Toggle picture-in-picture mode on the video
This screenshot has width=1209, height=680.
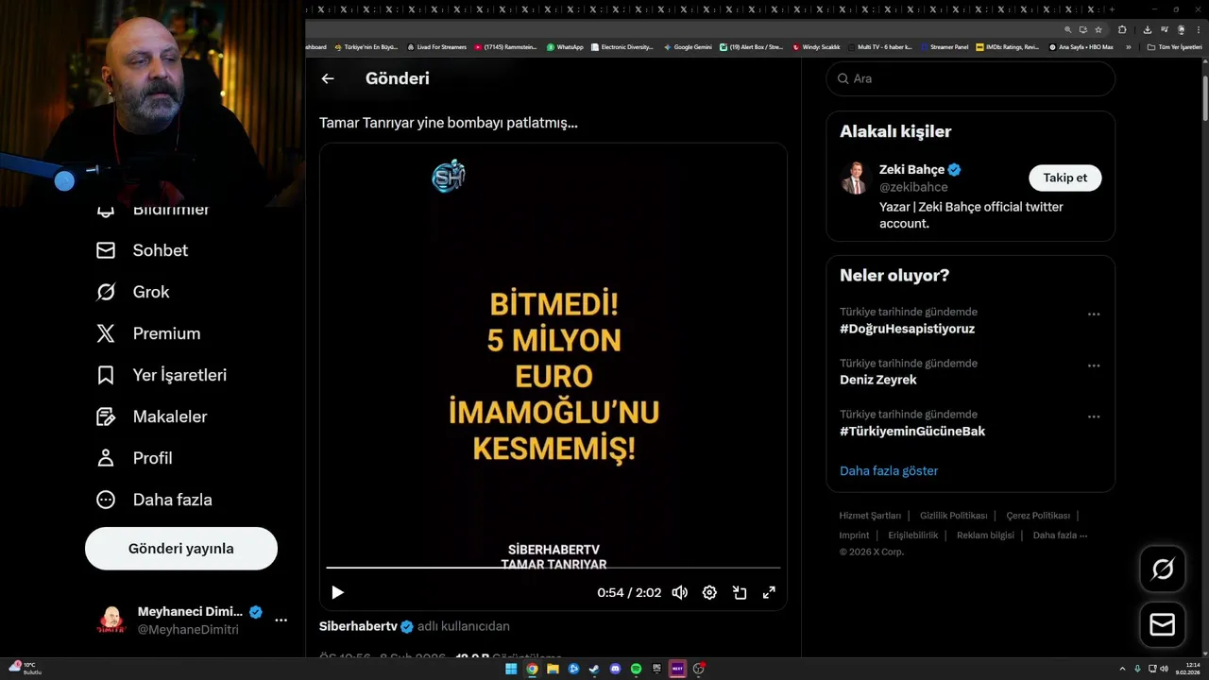pos(740,592)
